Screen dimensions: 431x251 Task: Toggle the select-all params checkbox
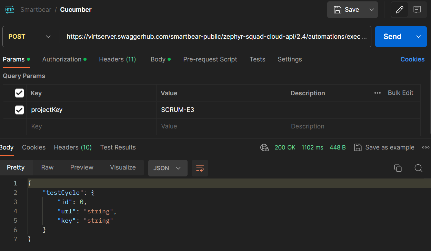point(19,93)
